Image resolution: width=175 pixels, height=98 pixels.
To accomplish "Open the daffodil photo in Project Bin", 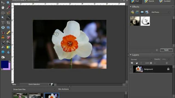I will 52,96.
